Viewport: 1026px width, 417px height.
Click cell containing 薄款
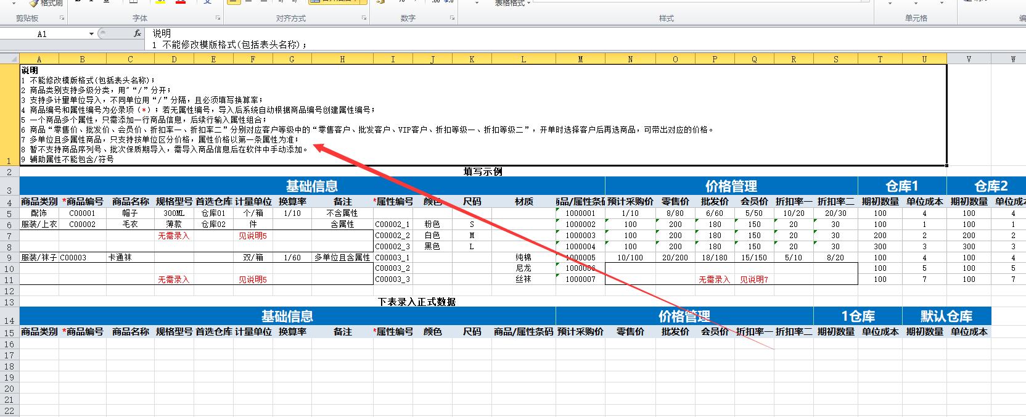(x=174, y=225)
